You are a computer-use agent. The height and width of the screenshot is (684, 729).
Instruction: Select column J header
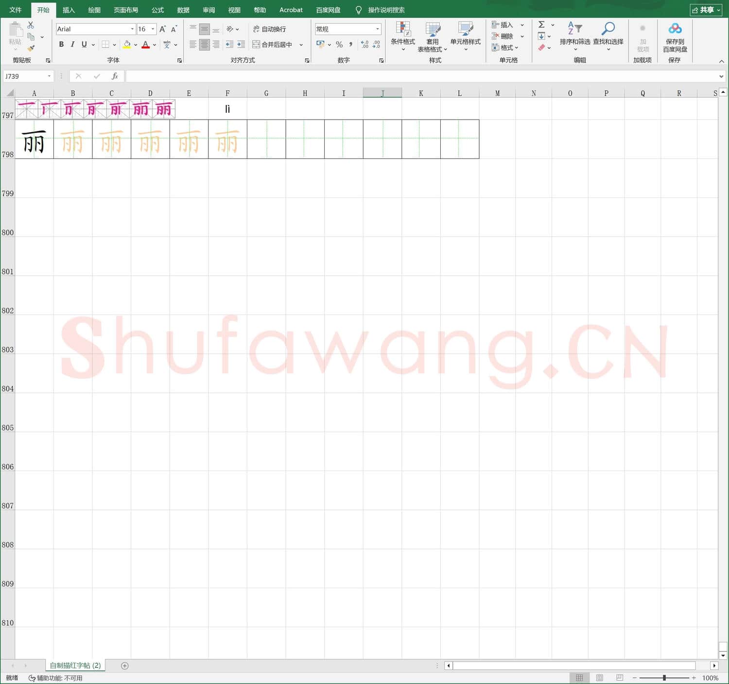[x=382, y=93]
